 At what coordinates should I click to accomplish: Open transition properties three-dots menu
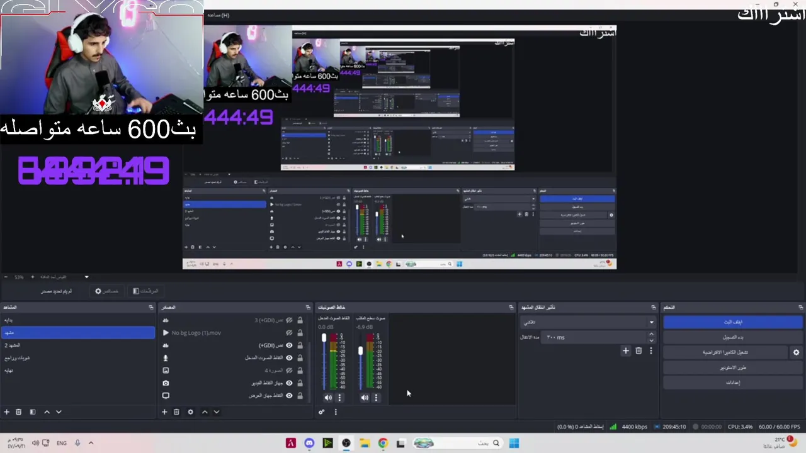point(651,351)
